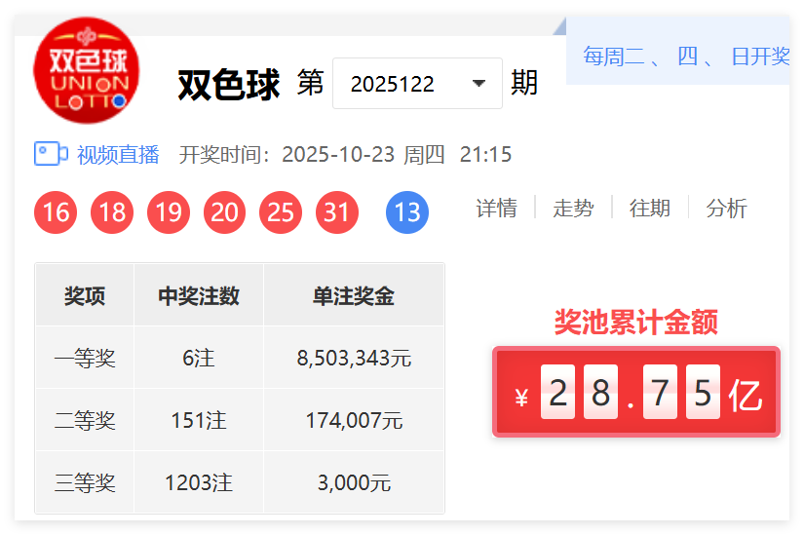
Task: Click the video camera icon beside 视频直播
Action: point(51,153)
